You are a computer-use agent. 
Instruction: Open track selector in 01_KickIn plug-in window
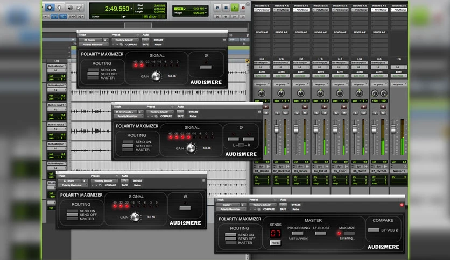(x=90, y=40)
